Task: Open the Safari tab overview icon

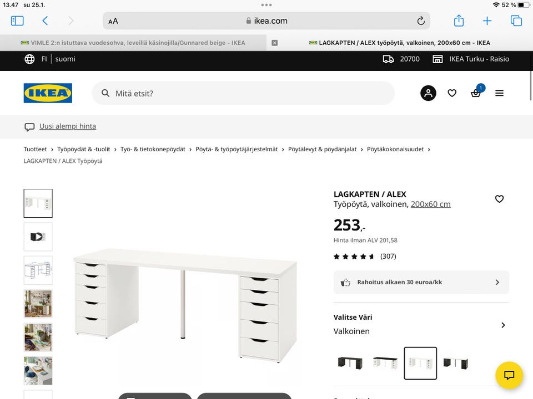Action: (516, 21)
